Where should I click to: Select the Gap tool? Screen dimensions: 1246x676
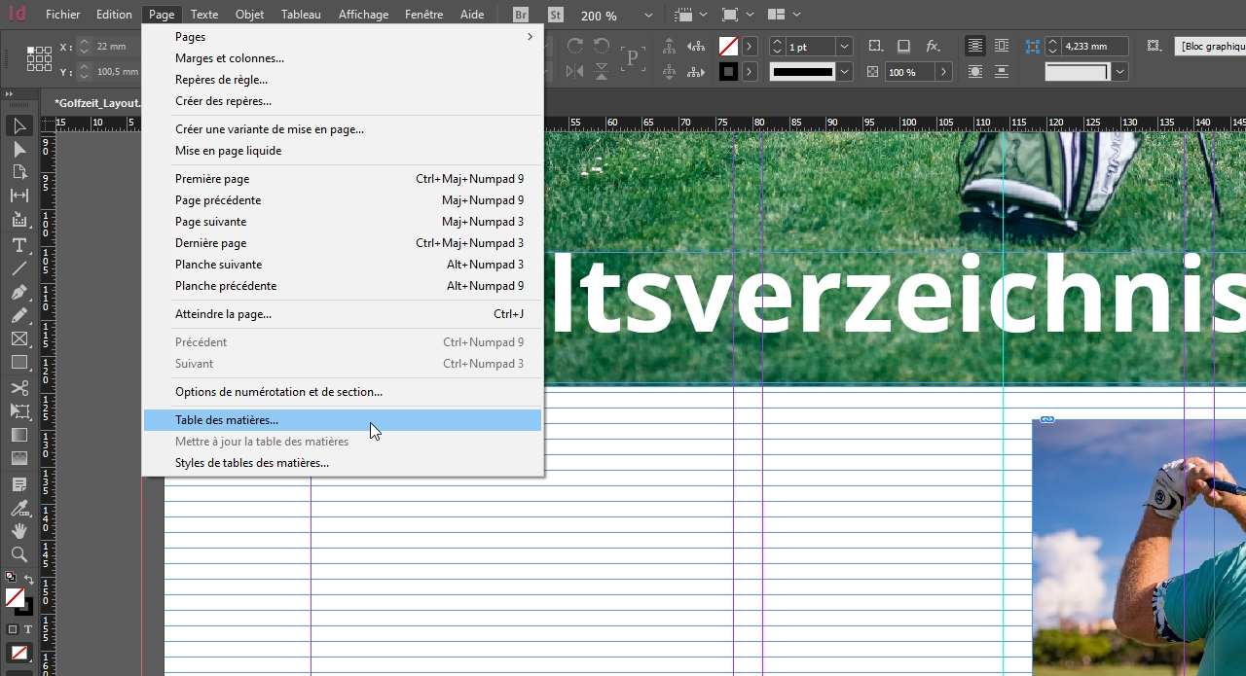pos(18,196)
